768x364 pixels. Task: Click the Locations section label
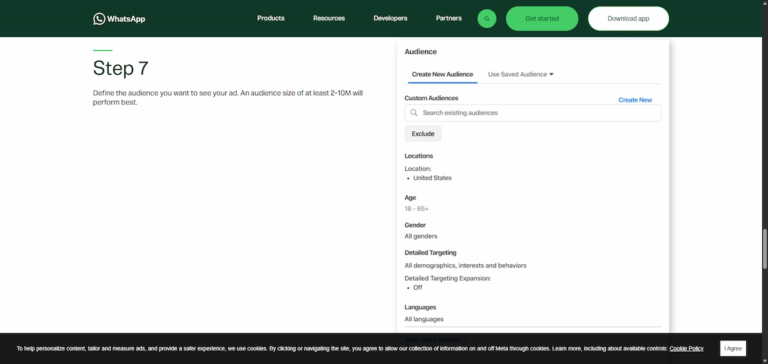coord(419,156)
